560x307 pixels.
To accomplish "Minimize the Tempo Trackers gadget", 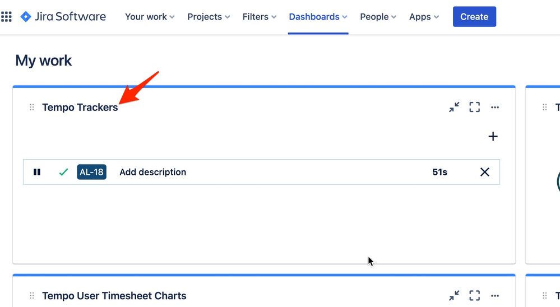I will tap(454, 107).
